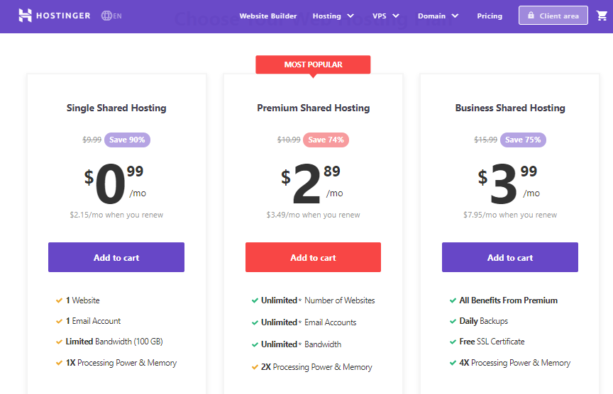Screen dimensions: 613x394
Task: Click the Hostinger logo icon
Action: pos(25,16)
